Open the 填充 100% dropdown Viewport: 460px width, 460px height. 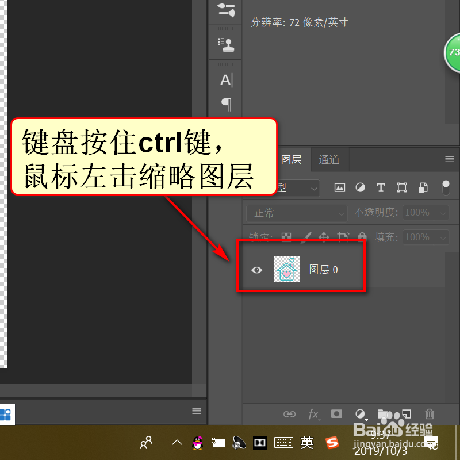point(443,237)
